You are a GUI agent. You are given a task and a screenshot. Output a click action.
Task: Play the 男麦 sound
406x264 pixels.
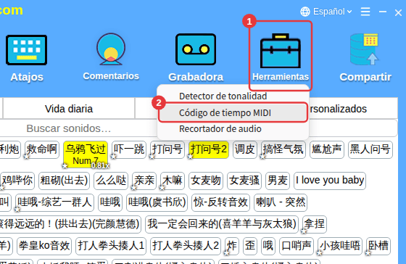[278, 181]
